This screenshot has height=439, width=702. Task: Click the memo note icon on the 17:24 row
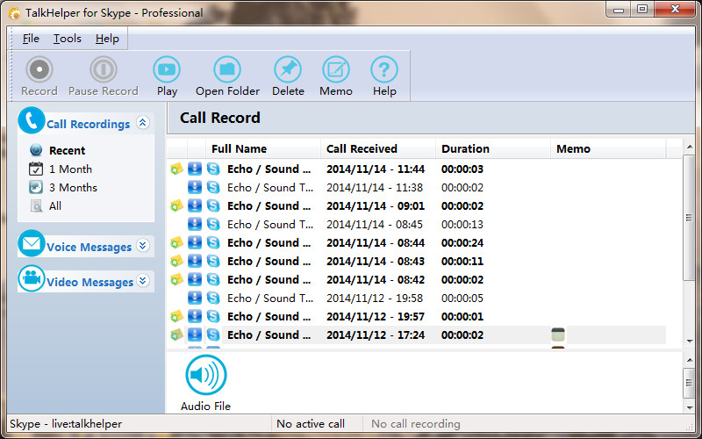click(x=558, y=335)
